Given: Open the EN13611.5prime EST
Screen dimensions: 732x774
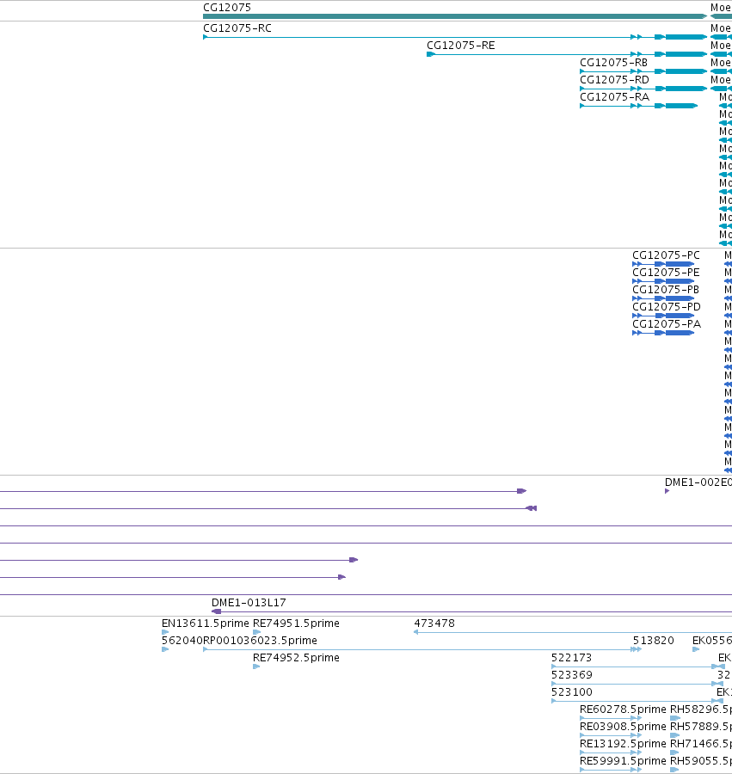Looking at the screenshot, I should (206, 623).
